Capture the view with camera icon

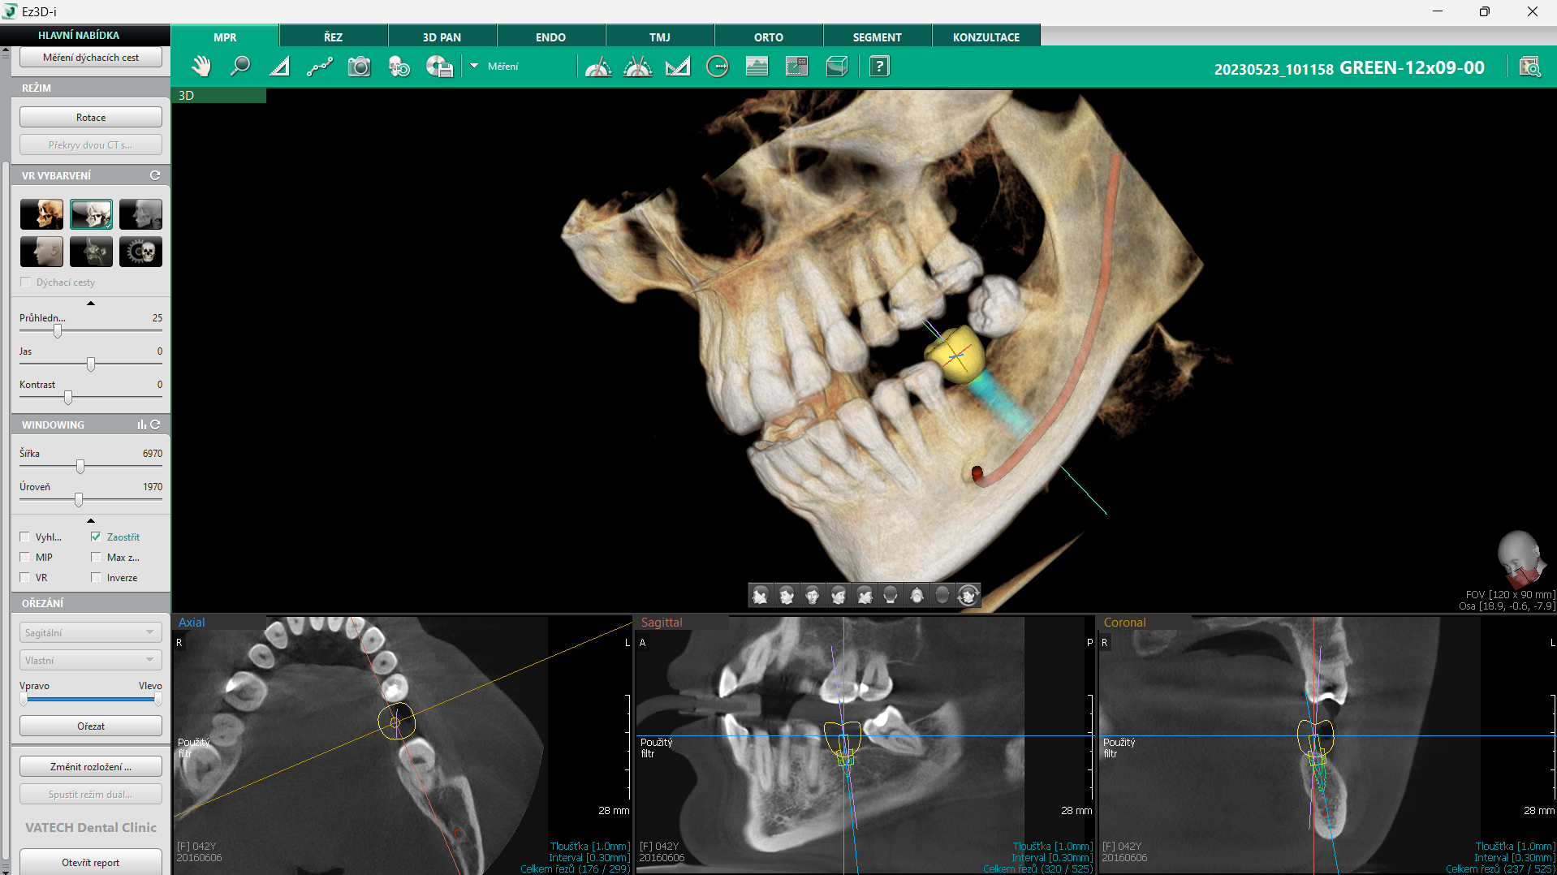pyautogui.click(x=359, y=67)
